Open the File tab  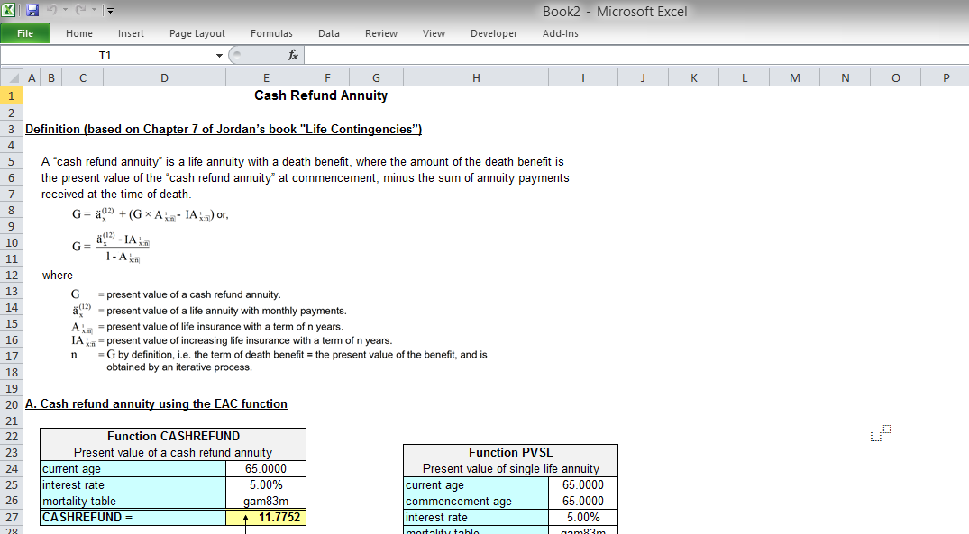click(25, 33)
